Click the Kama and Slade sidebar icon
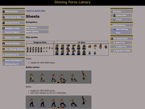This screenshot has height=109, width=145. (x=3, y=61)
